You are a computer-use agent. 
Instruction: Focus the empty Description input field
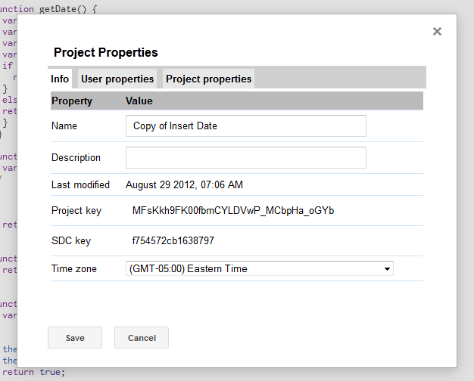pyautogui.click(x=245, y=158)
